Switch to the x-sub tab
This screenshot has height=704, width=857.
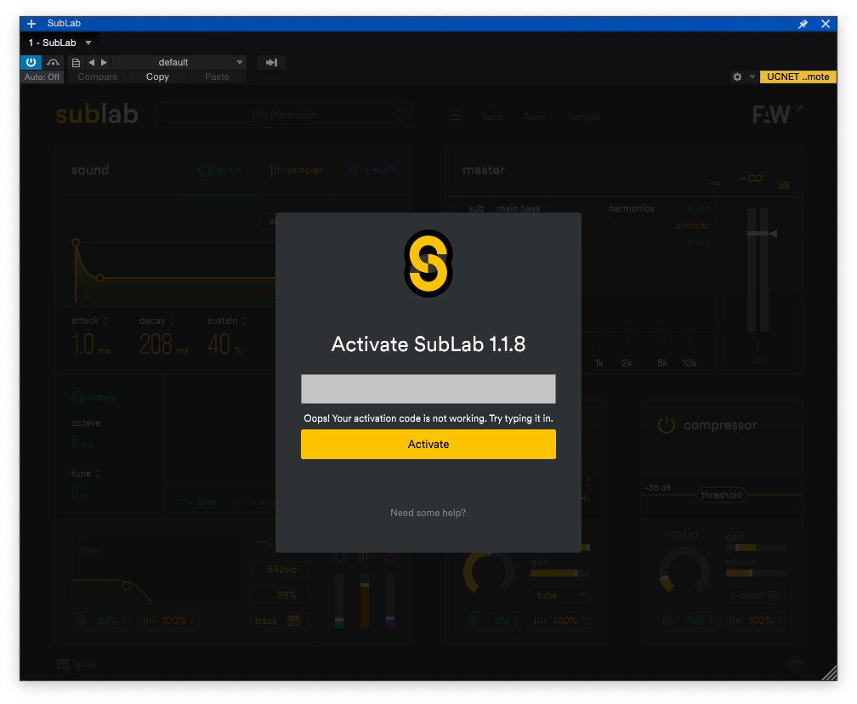[372, 170]
